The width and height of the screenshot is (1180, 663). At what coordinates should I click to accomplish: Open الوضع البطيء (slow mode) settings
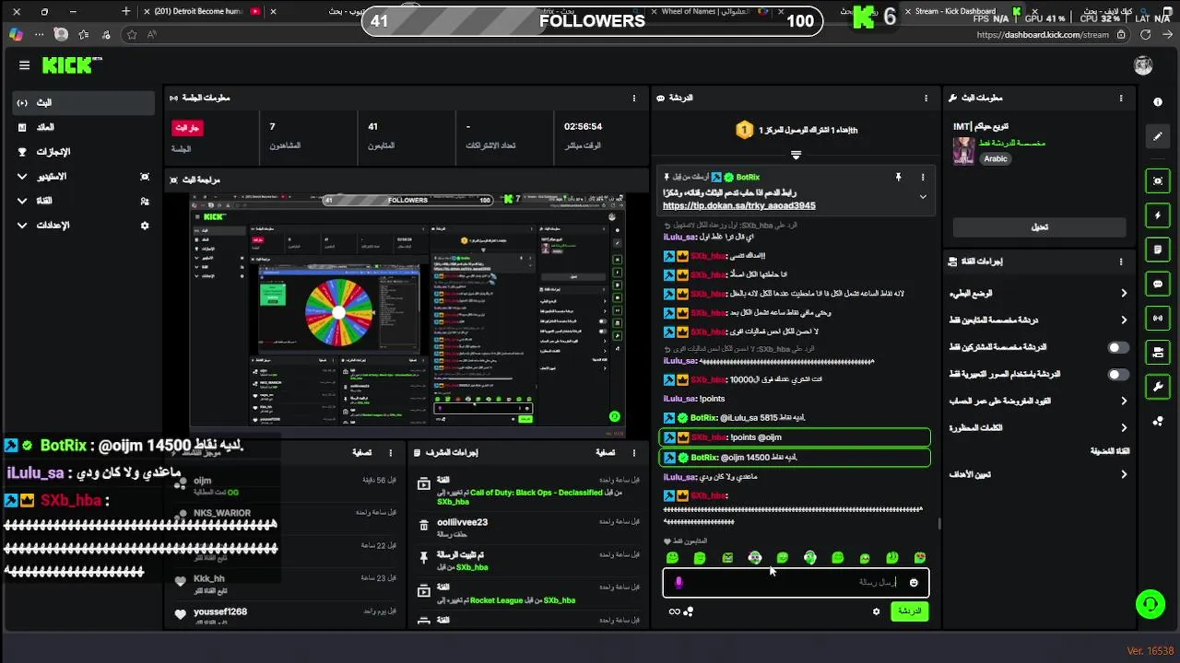click(x=1038, y=293)
